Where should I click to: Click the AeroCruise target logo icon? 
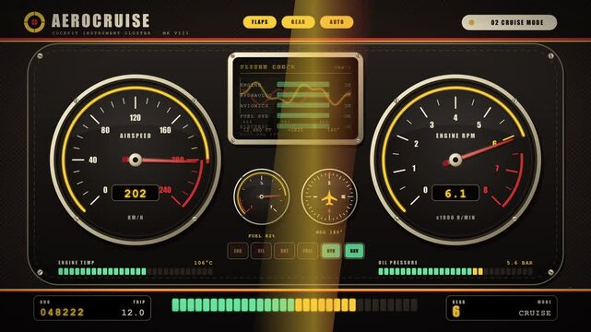(34, 22)
